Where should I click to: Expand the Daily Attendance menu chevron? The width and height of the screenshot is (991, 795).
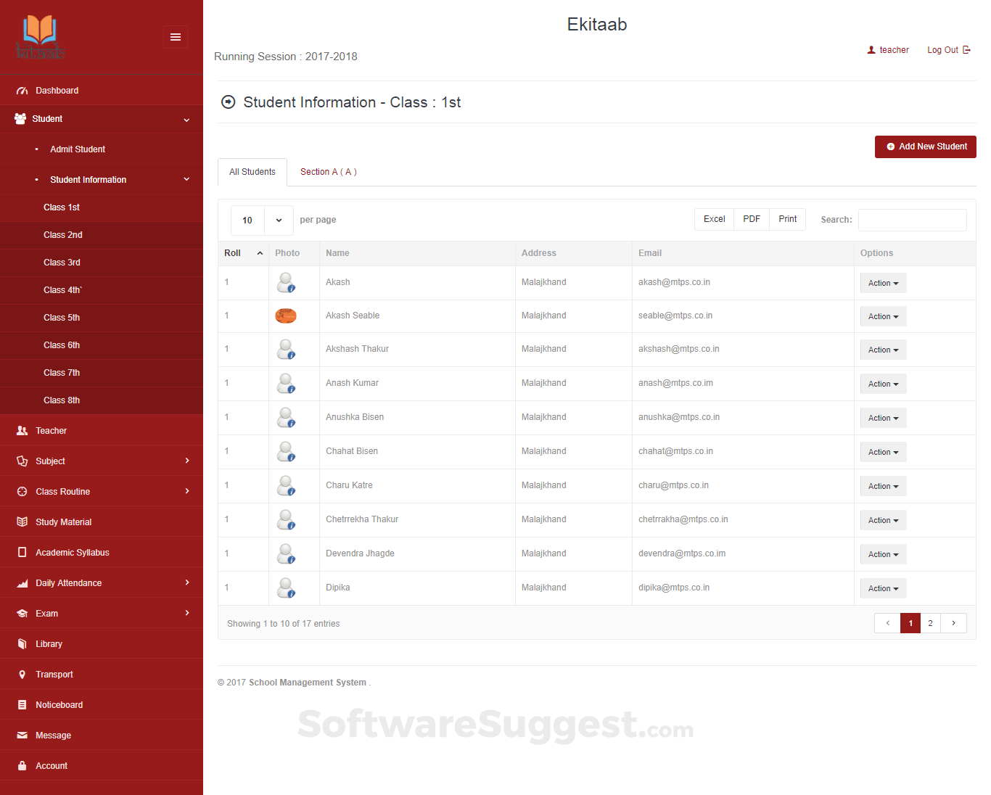click(x=187, y=582)
